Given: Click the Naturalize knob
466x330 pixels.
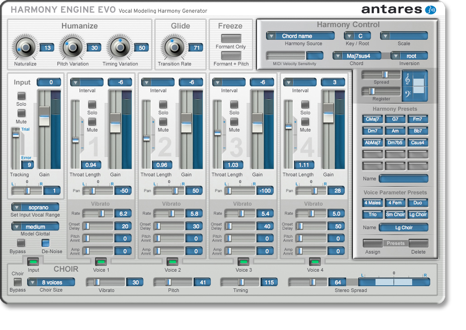Looking at the screenshot, I should (25, 47).
